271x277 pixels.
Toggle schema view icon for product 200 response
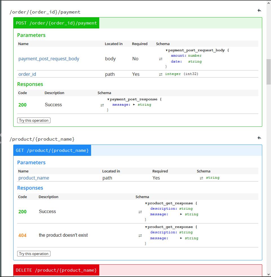click(140, 212)
